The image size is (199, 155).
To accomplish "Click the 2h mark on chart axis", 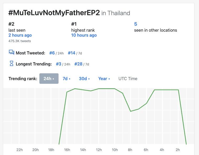I will [x=178, y=150].
